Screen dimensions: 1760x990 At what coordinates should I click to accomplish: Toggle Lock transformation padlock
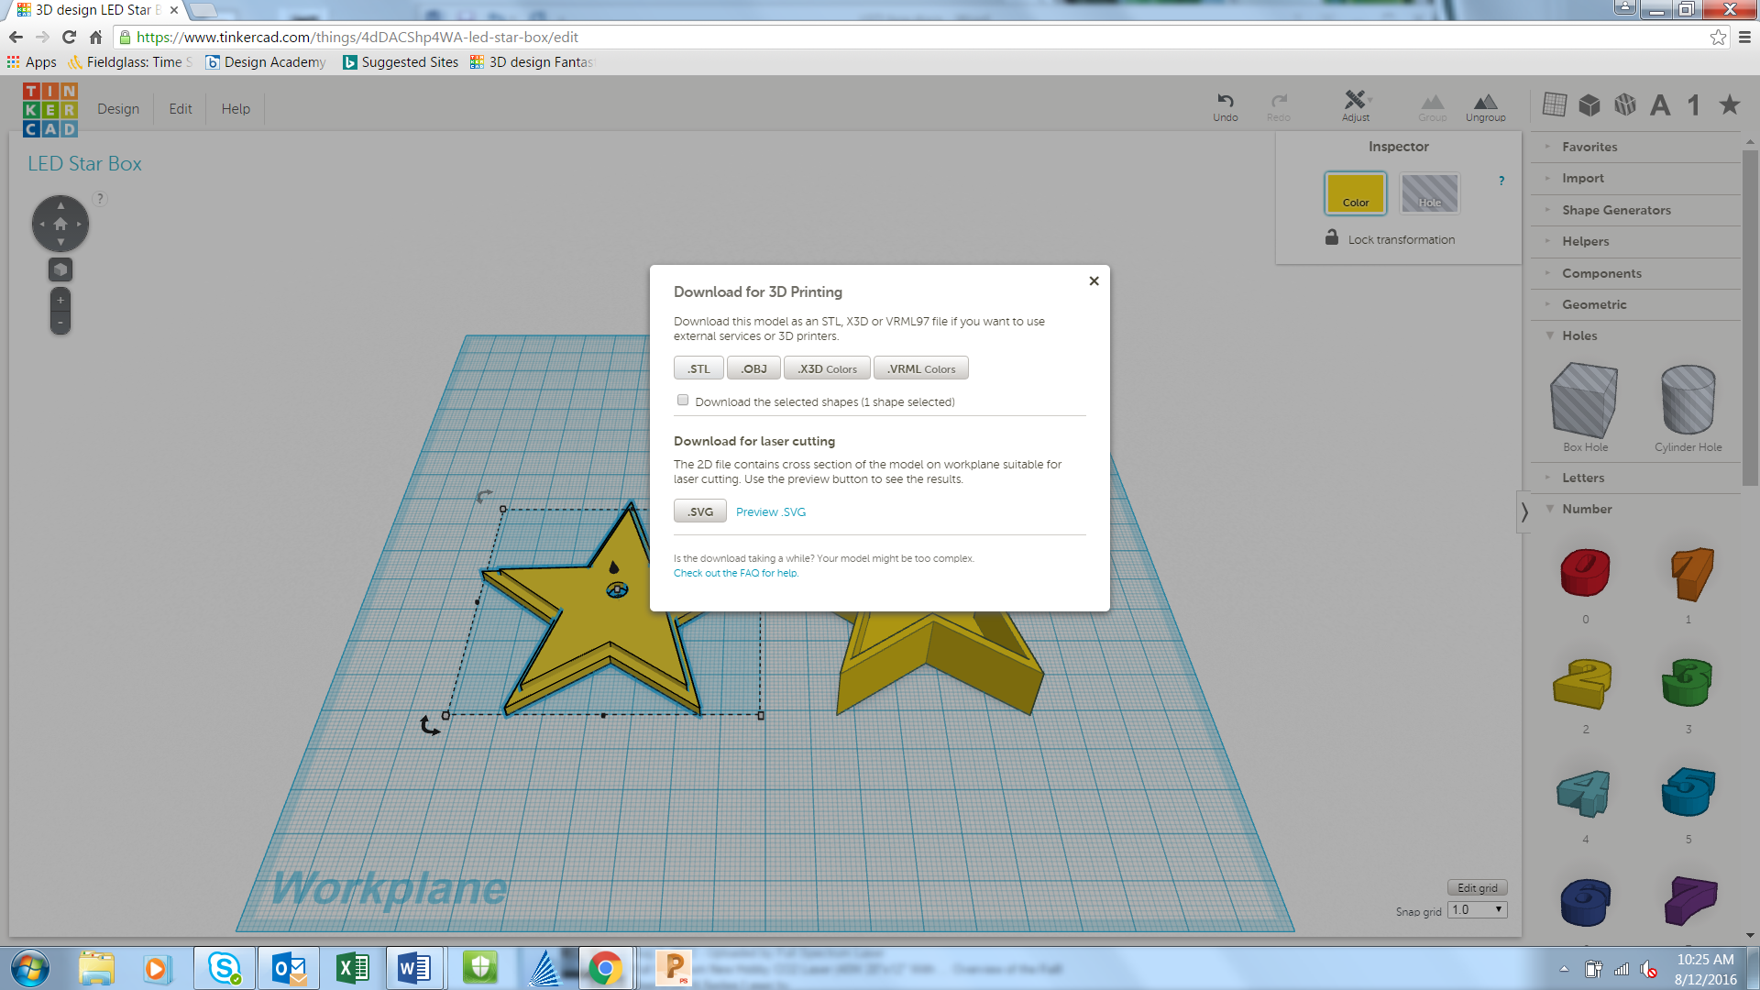(x=1331, y=238)
